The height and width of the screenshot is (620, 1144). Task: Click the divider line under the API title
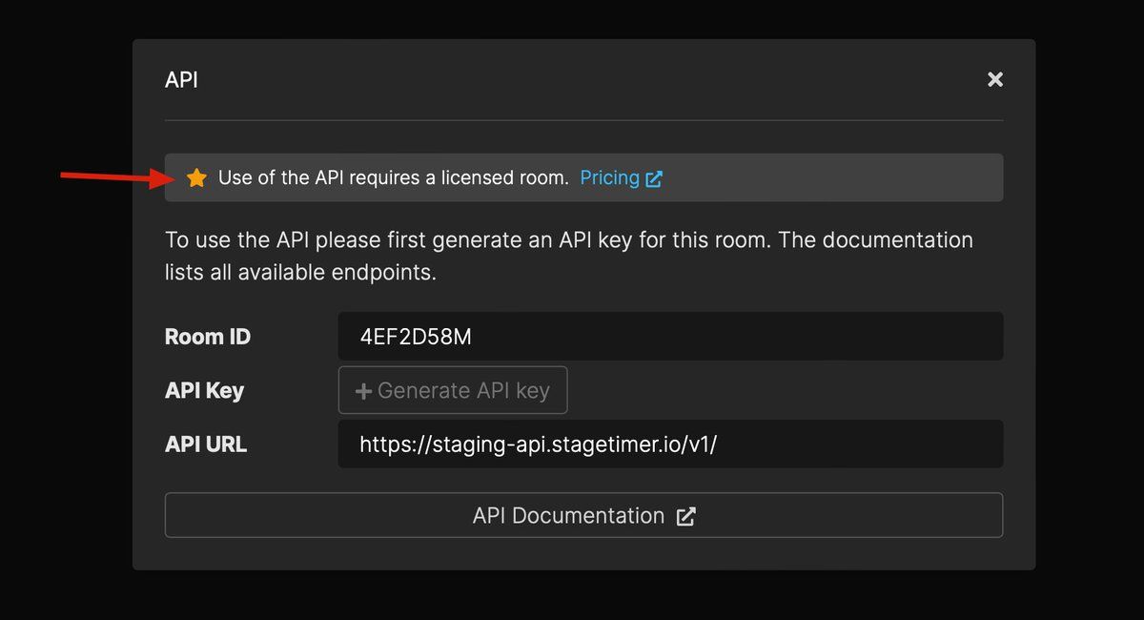pos(583,120)
